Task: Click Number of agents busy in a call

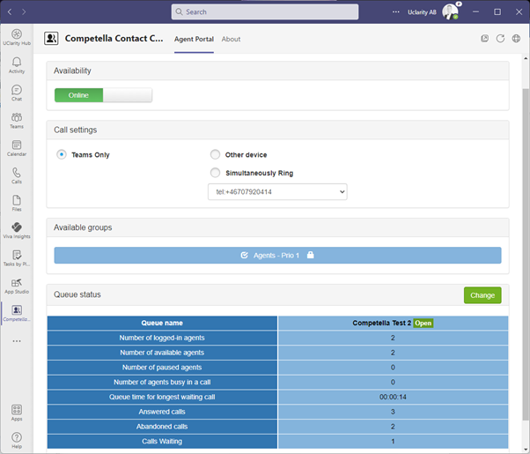Action: tap(162, 383)
